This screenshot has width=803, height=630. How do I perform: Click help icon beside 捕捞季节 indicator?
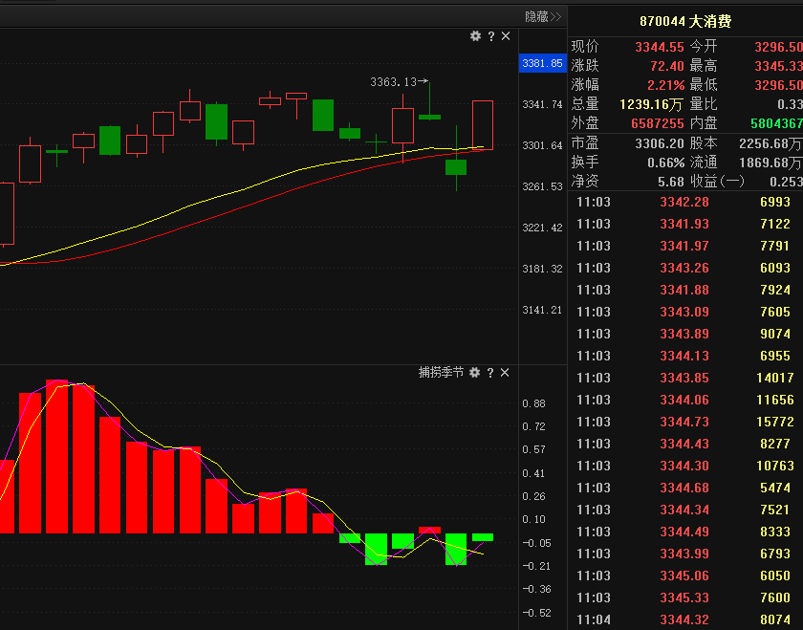pyautogui.click(x=490, y=372)
